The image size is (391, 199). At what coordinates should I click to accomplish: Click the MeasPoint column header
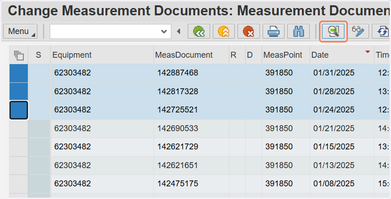point(286,55)
